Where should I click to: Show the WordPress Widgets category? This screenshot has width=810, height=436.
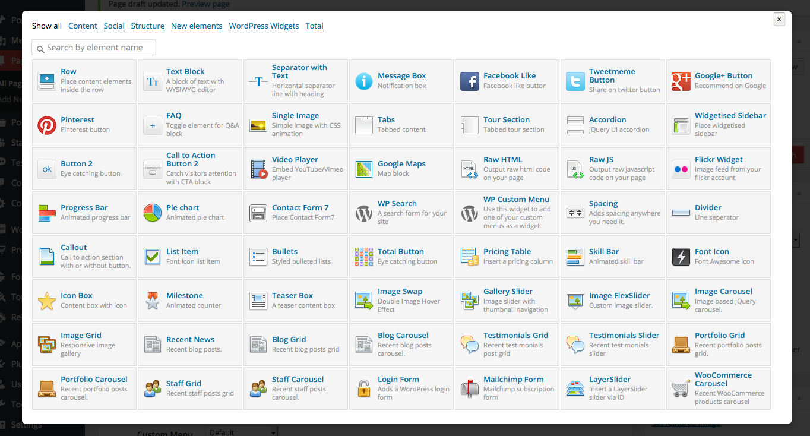click(264, 26)
